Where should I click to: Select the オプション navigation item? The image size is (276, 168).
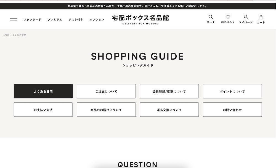[x=97, y=20]
